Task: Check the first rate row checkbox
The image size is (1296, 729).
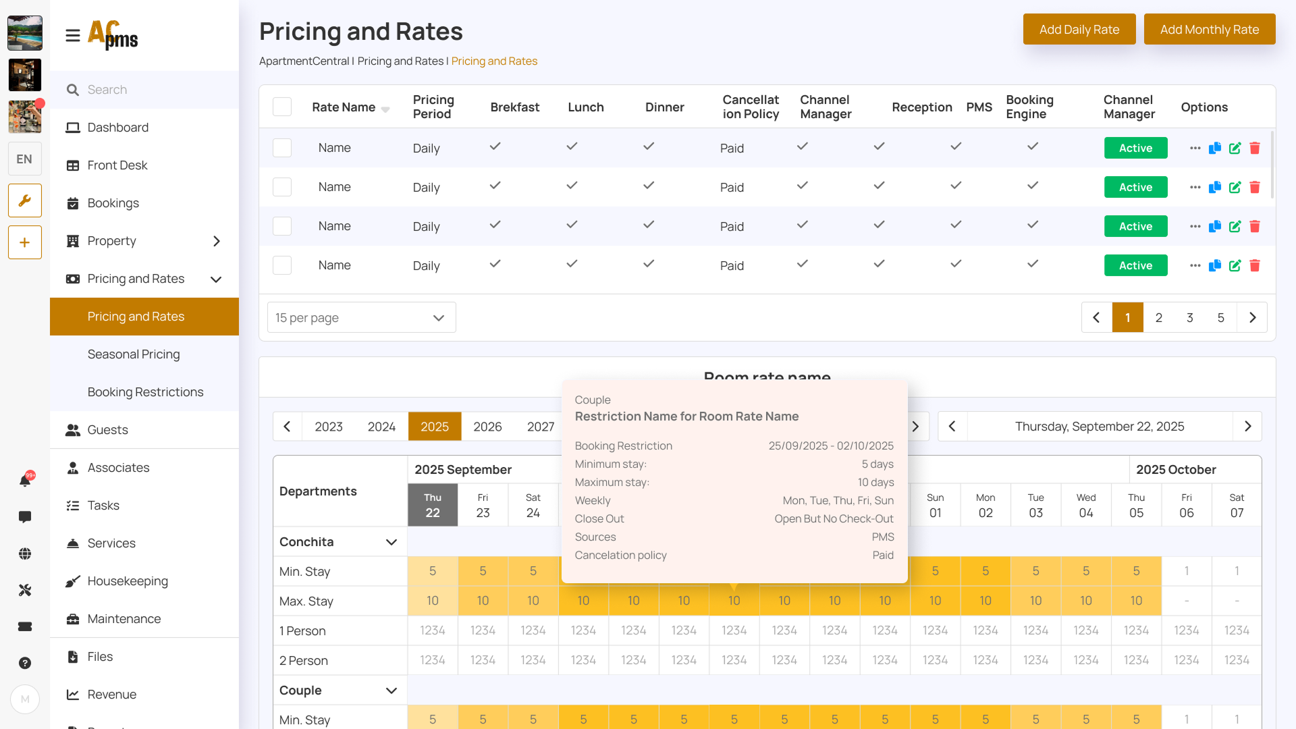Action: pyautogui.click(x=282, y=148)
